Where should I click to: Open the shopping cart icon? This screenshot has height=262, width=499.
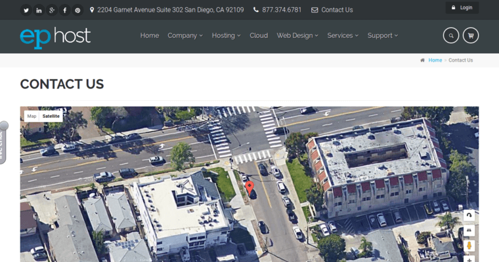(x=470, y=35)
